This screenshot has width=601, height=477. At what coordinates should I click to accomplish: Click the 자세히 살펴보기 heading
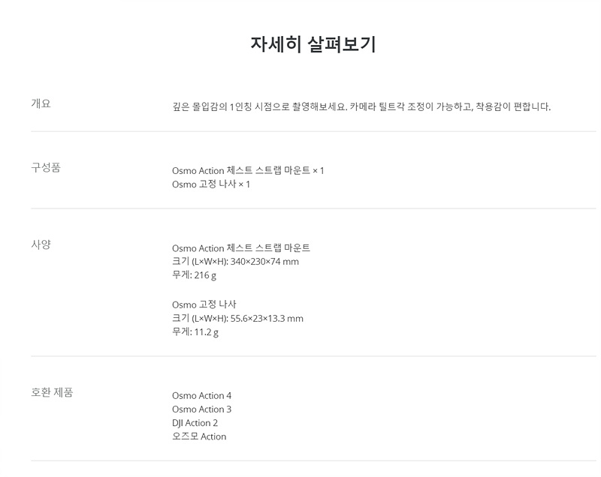coord(313,43)
